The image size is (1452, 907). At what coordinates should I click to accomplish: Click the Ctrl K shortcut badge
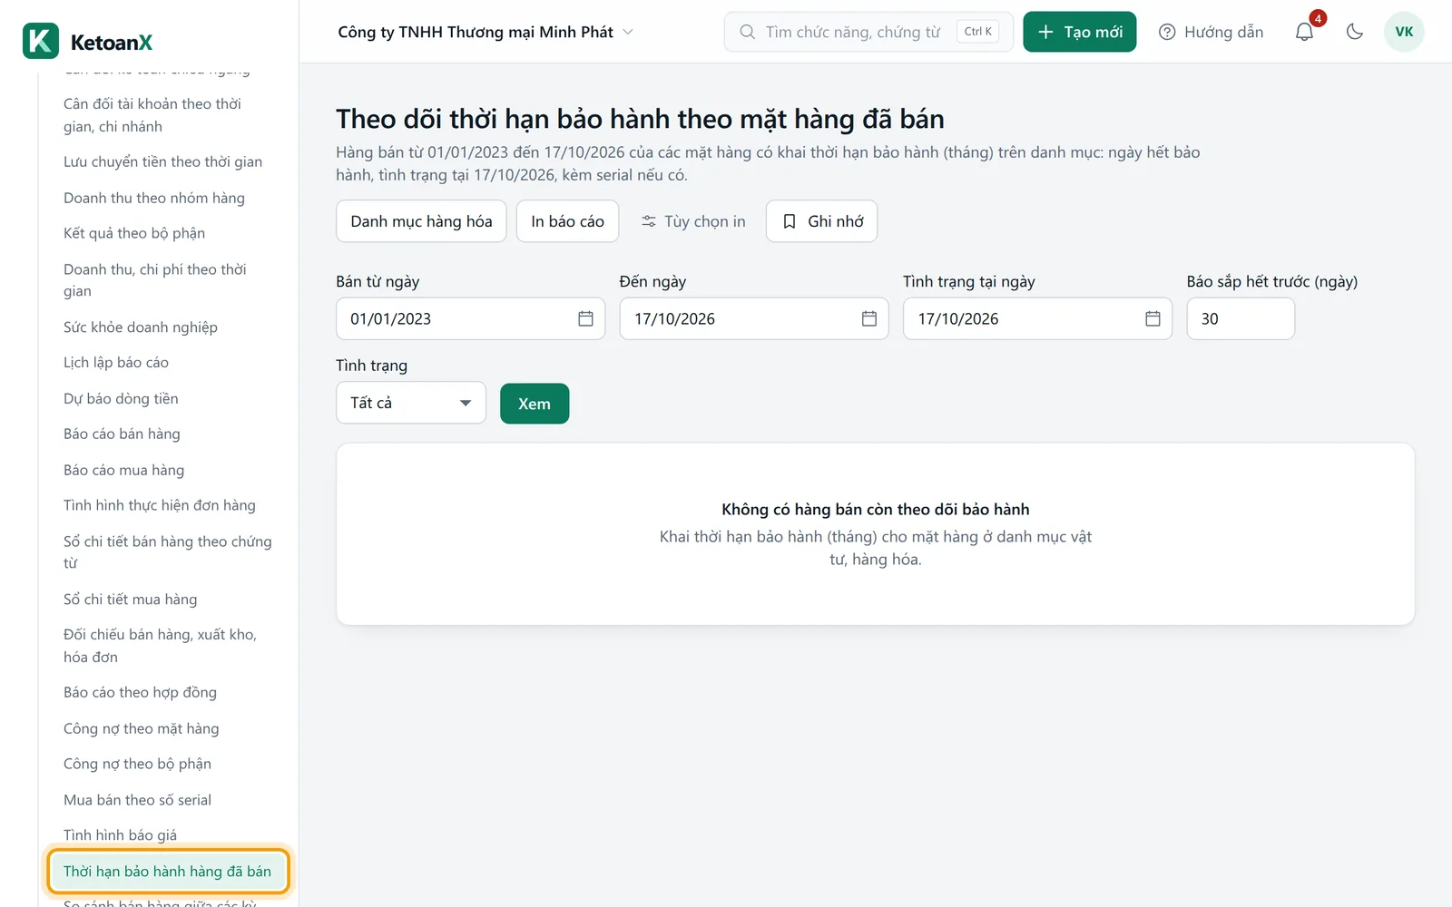977,32
